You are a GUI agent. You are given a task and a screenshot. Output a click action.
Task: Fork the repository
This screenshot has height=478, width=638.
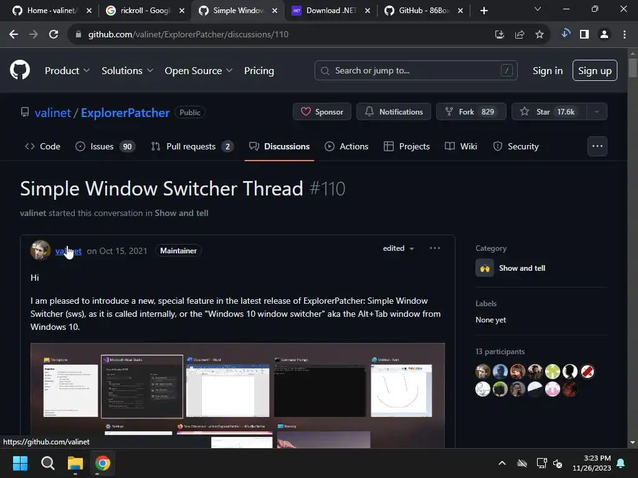471,112
